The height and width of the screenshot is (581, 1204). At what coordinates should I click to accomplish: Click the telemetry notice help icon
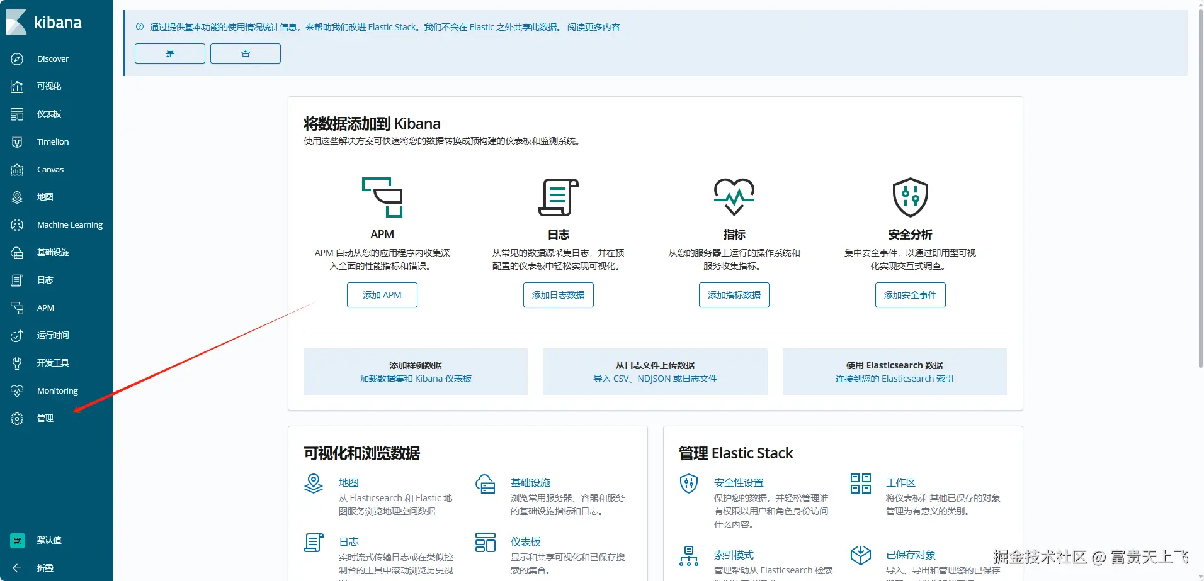(140, 27)
